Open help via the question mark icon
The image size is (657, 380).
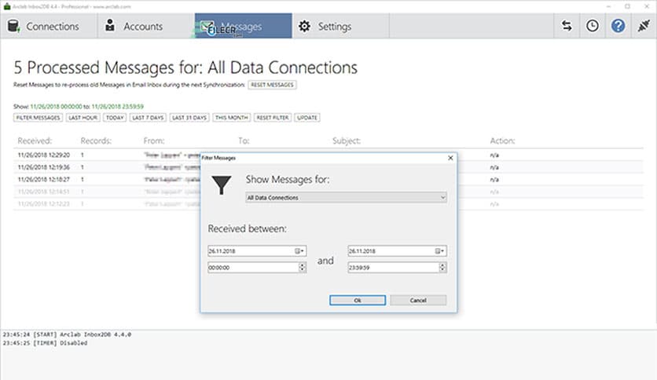618,26
